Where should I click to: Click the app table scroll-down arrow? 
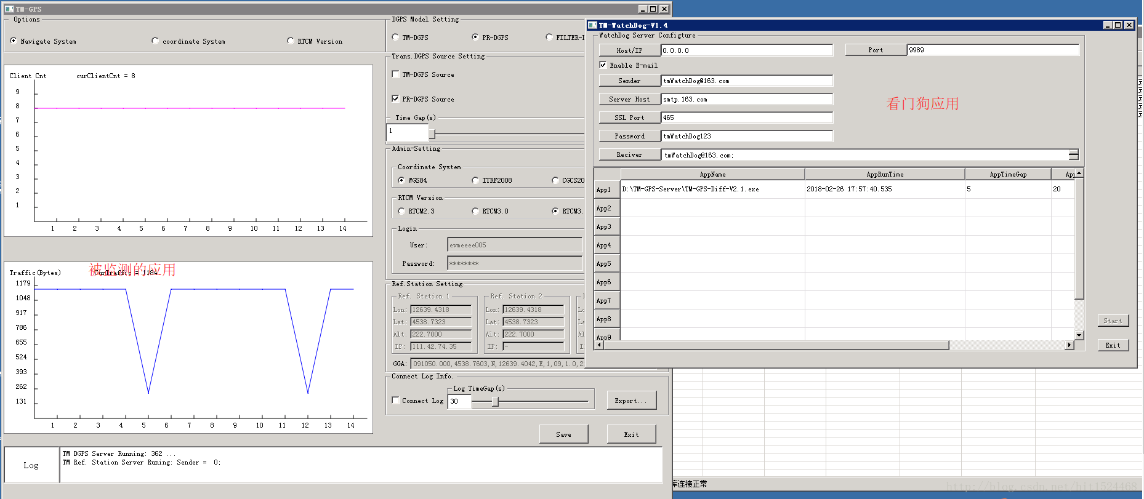[1079, 335]
